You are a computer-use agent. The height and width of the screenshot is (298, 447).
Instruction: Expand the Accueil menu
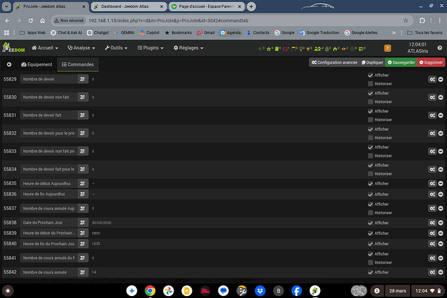point(45,48)
